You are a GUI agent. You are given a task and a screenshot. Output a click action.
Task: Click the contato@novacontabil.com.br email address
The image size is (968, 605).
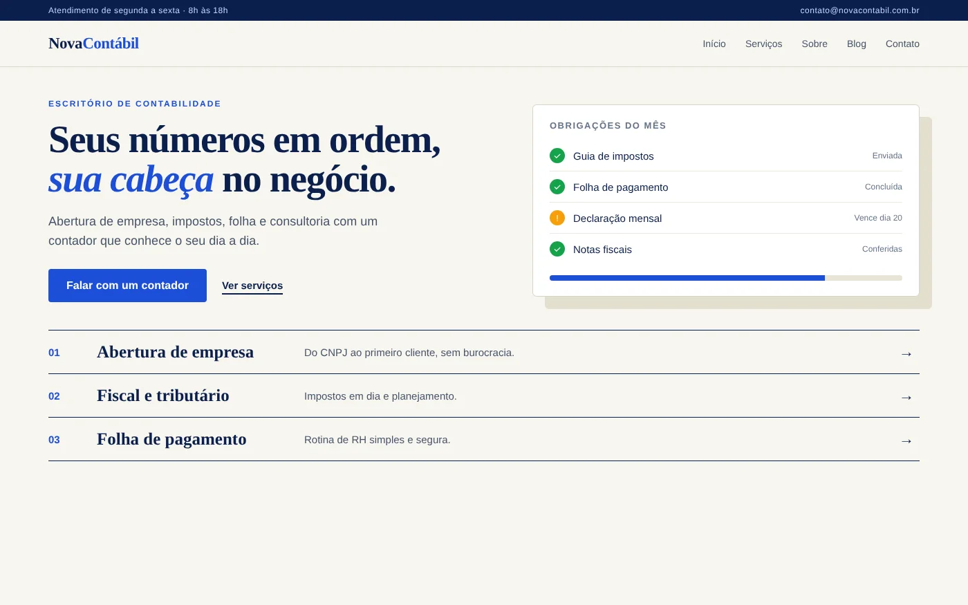[x=859, y=10]
